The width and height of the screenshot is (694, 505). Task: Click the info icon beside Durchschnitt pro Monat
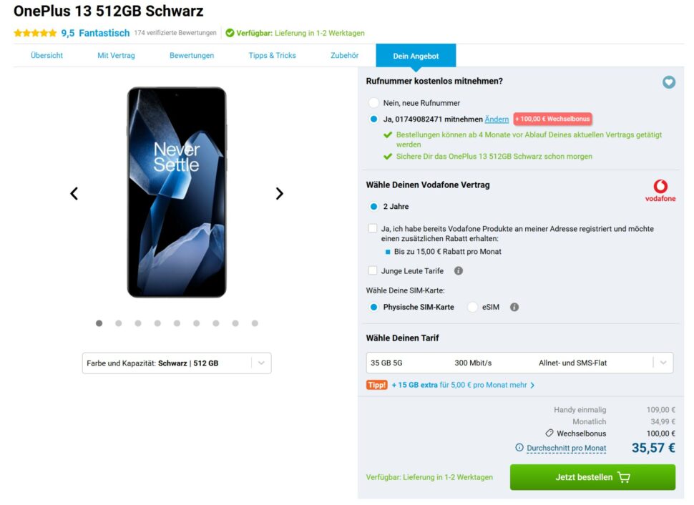pyautogui.click(x=519, y=448)
